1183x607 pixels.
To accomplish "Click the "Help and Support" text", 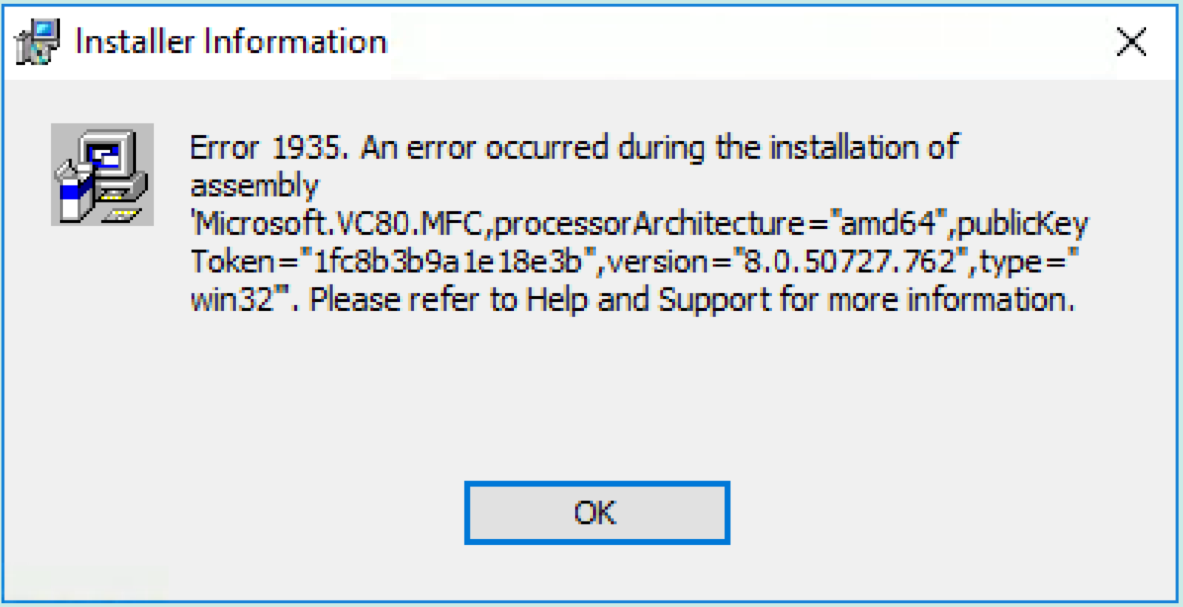I will (x=648, y=300).
